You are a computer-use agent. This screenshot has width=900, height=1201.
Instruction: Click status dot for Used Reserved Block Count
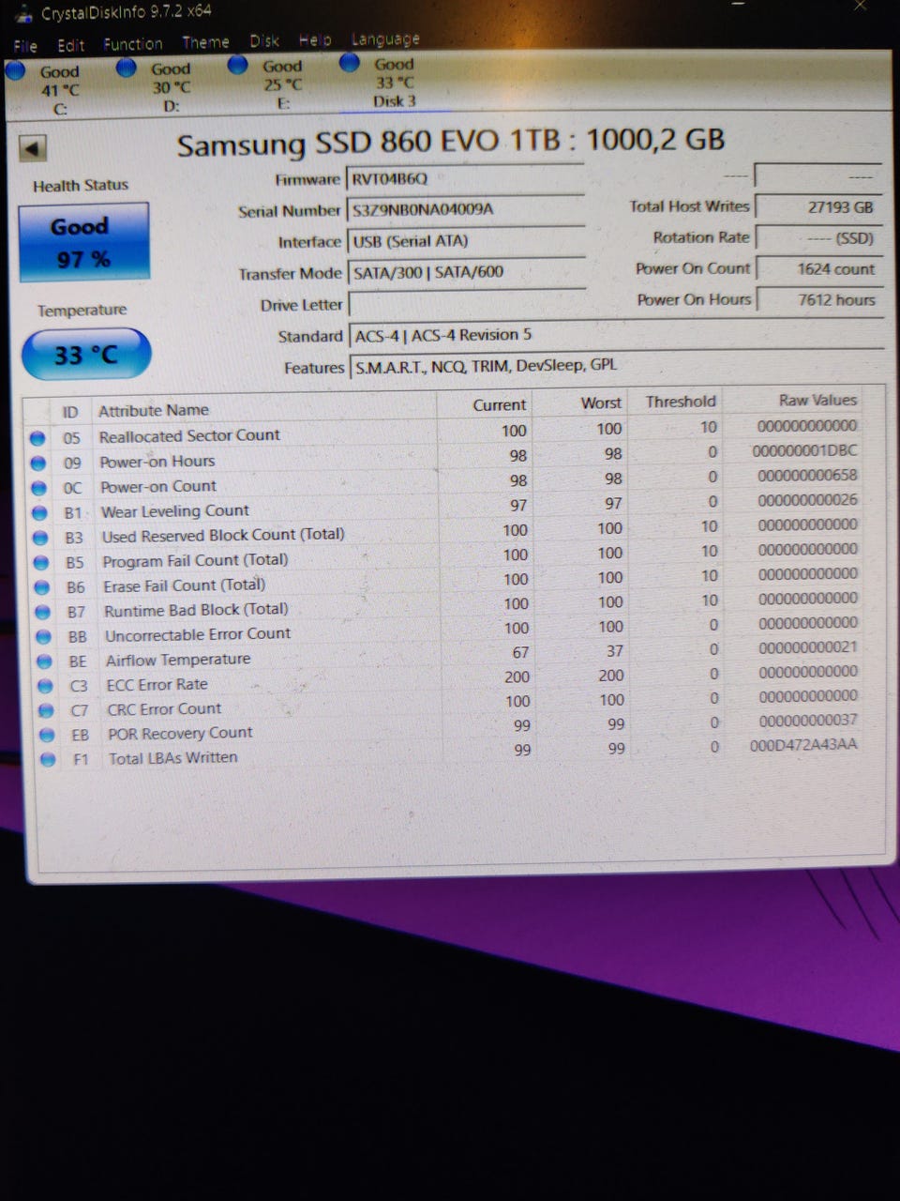tap(41, 539)
